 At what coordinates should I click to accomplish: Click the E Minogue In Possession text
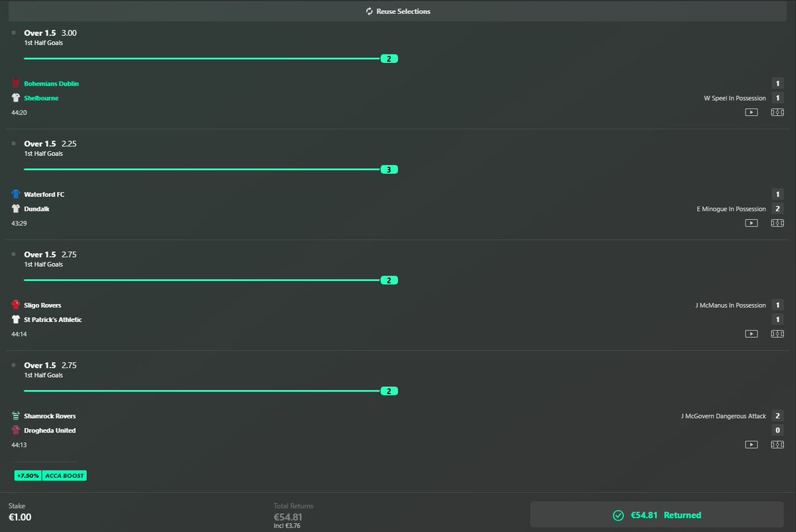pos(731,209)
